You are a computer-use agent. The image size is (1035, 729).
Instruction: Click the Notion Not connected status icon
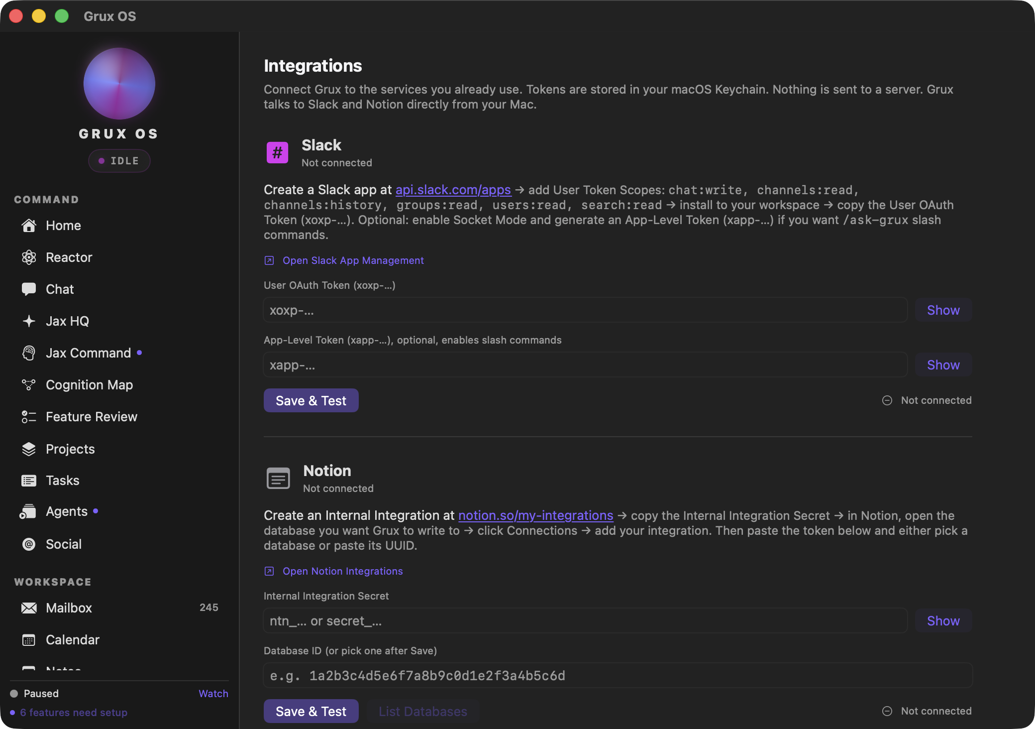[x=887, y=711]
